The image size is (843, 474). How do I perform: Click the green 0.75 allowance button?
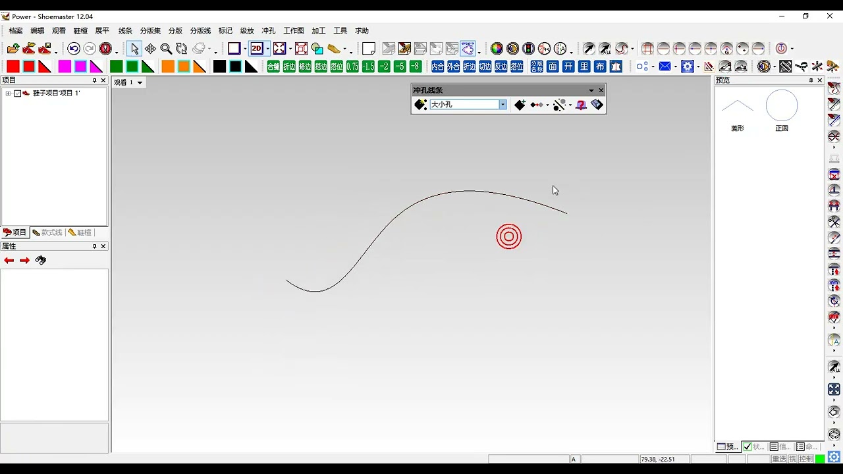pos(352,66)
